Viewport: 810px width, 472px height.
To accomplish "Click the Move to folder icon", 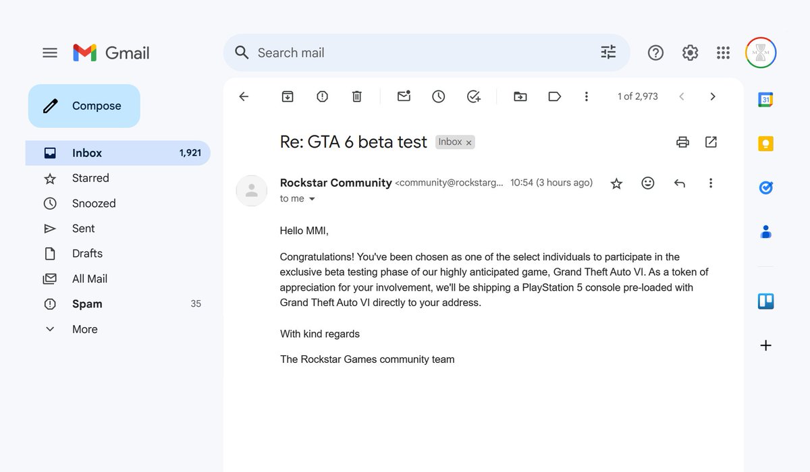I will (520, 96).
